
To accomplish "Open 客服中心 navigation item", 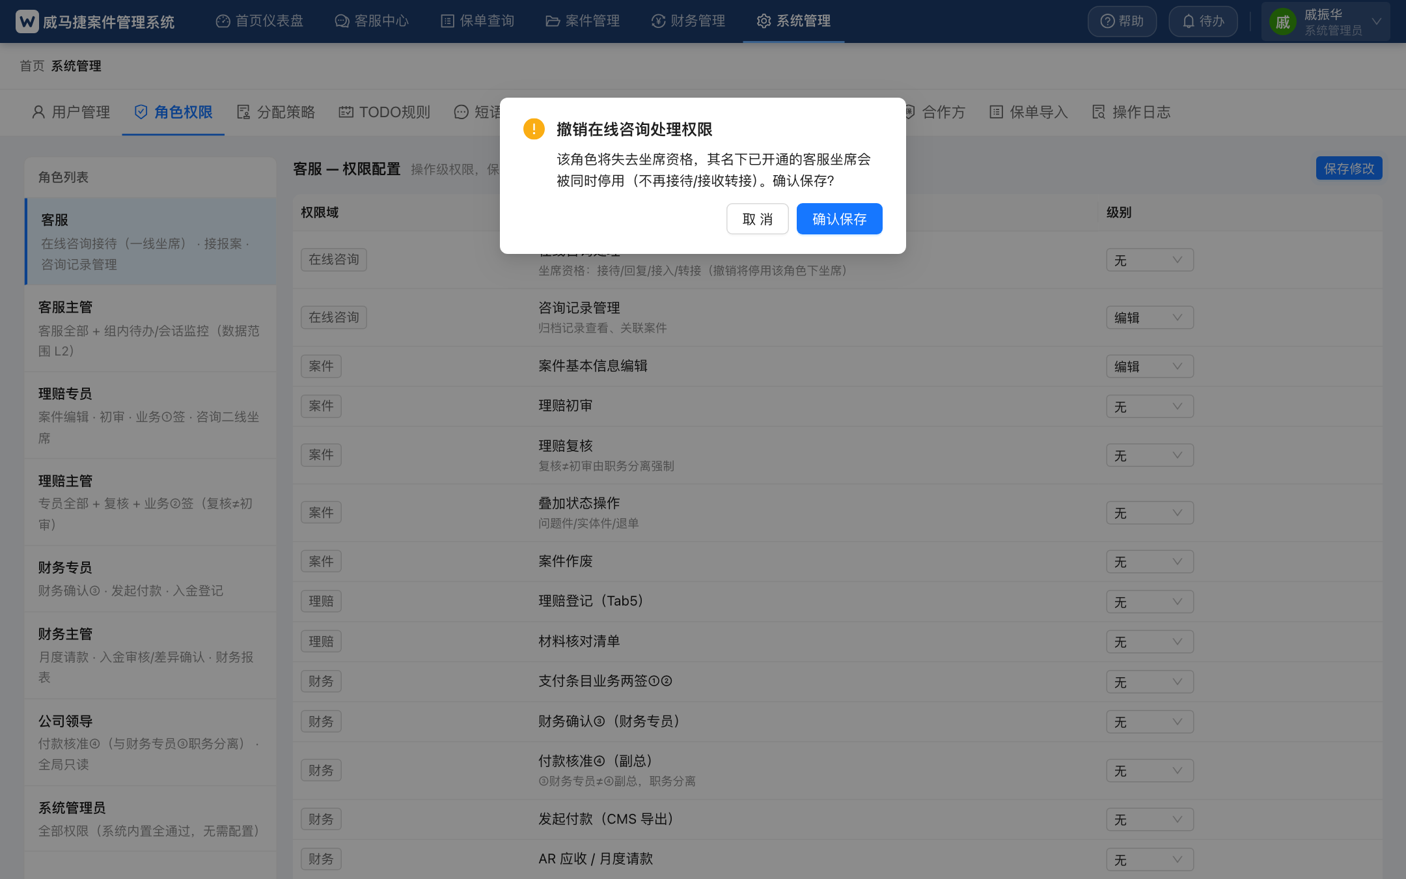I will [x=372, y=21].
